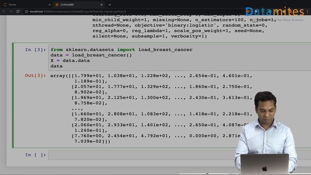The image size is (311, 175).
Task: Open the browser menu with three dots
Action: click(x=308, y=12)
